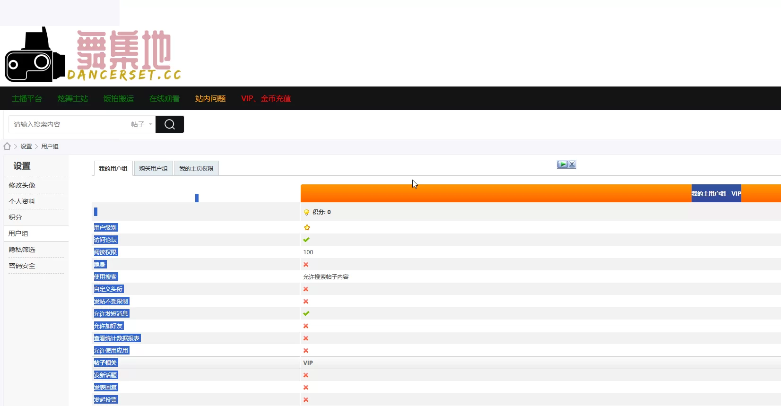Click the red cross for 隐身
Screen dimensions: 781x406
pyautogui.click(x=306, y=264)
